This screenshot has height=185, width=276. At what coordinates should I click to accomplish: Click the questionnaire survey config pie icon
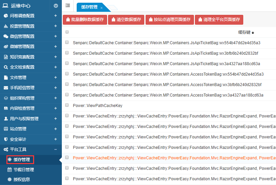(6, 16)
